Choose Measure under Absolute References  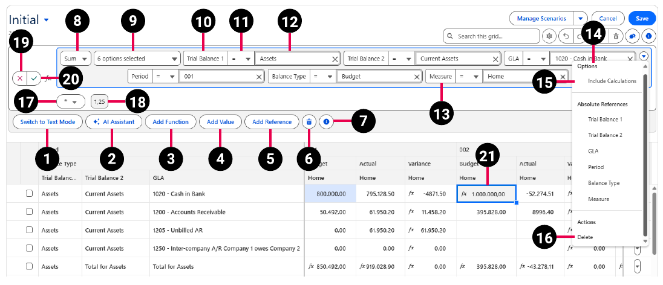coord(598,199)
